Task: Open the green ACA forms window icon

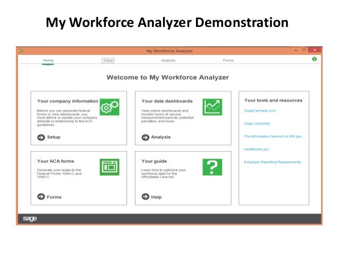Action: point(110,167)
